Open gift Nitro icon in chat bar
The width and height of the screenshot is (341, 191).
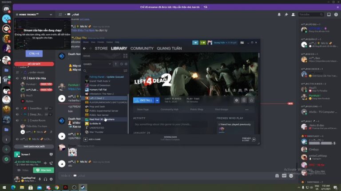(277, 176)
